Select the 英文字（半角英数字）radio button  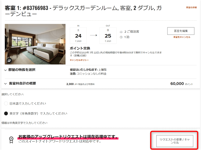[6, 114]
